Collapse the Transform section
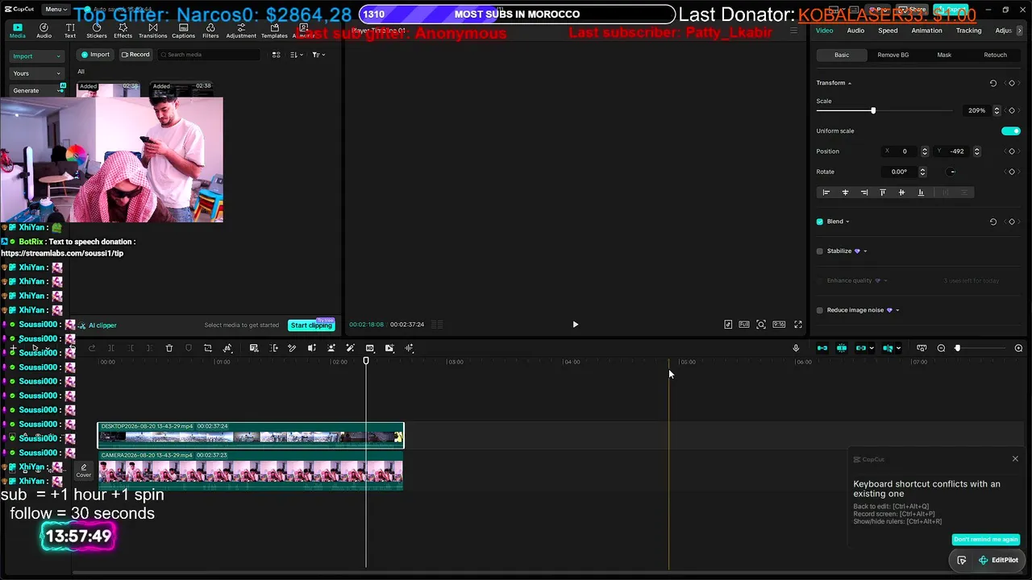The height and width of the screenshot is (580, 1032). (x=850, y=83)
